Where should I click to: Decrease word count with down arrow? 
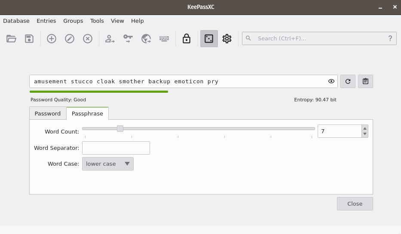pos(365,134)
